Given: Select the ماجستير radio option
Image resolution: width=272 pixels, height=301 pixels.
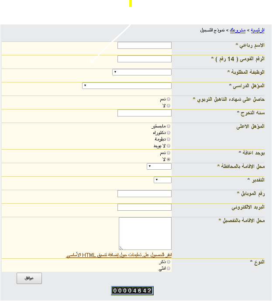Looking at the screenshot, I should [x=169, y=126].
